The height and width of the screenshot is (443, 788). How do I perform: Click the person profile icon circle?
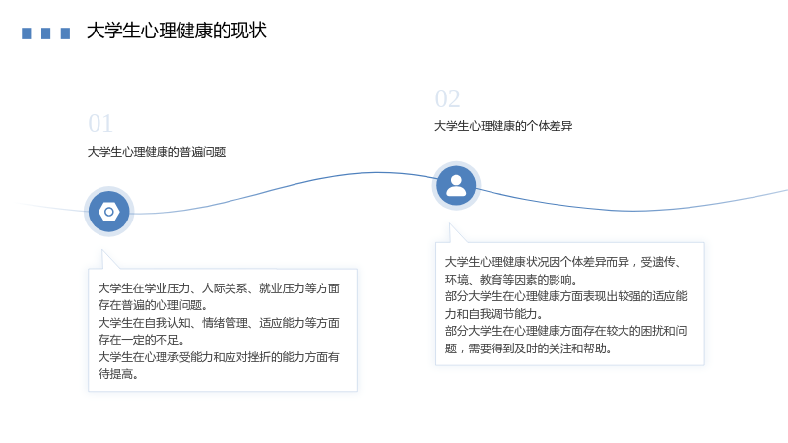[x=456, y=186]
